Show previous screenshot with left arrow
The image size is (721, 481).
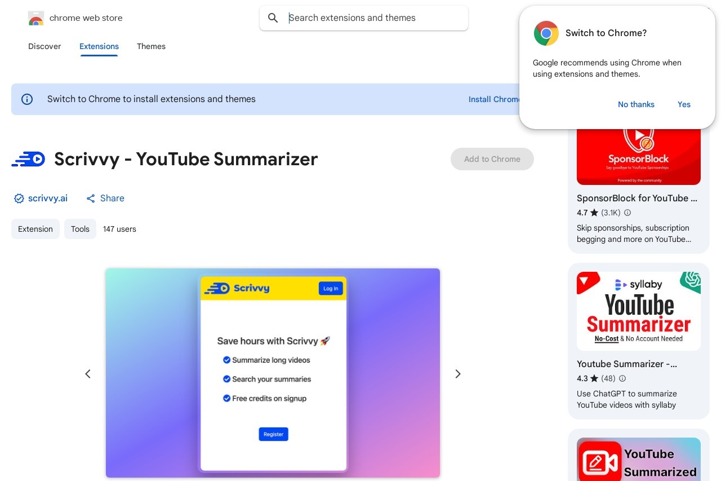tap(88, 374)
